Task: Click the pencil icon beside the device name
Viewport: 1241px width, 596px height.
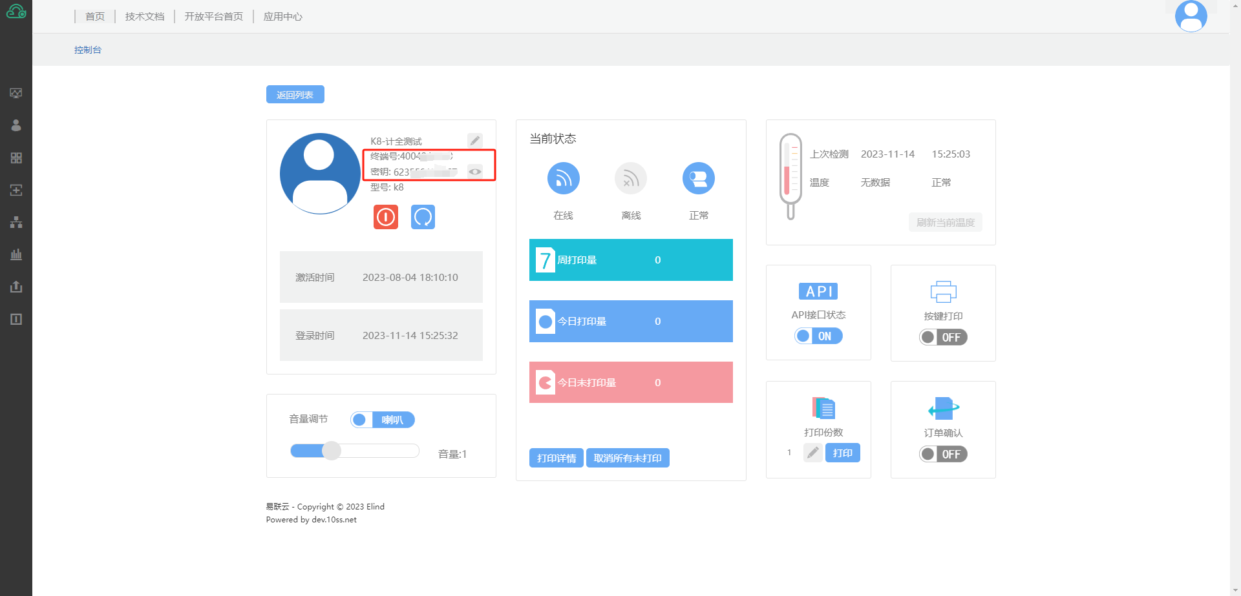Action: pos(474,140)
